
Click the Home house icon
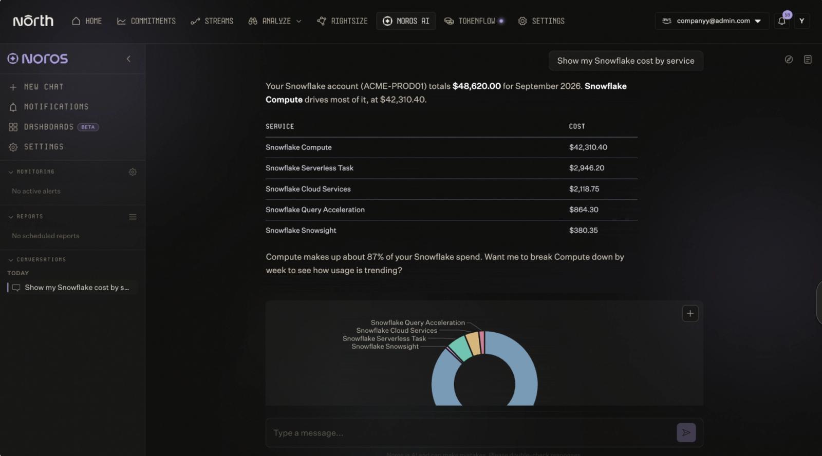(76, 21)
